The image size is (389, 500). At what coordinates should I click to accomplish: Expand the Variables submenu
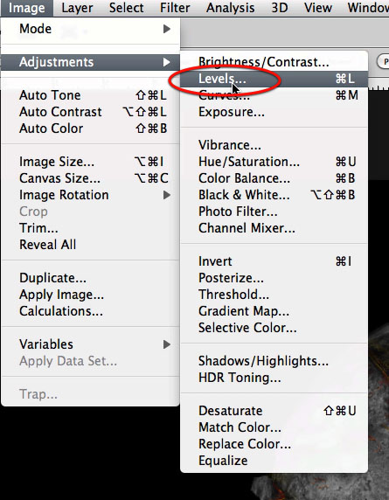click(91, 344)
